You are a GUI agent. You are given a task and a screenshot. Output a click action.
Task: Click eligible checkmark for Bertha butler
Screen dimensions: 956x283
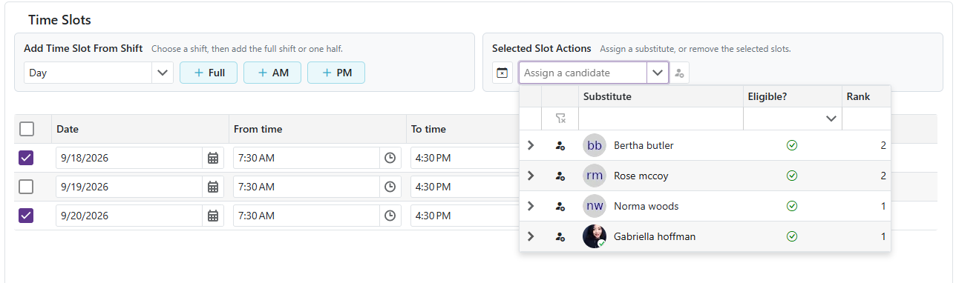pos(792,146)
